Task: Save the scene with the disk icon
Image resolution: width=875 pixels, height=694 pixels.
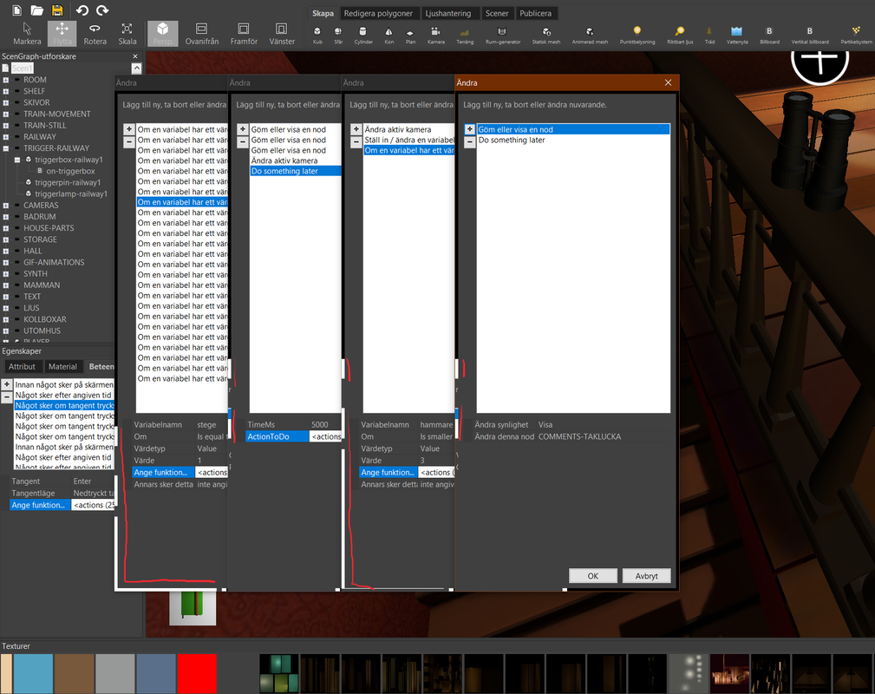Action: point(57,10)
